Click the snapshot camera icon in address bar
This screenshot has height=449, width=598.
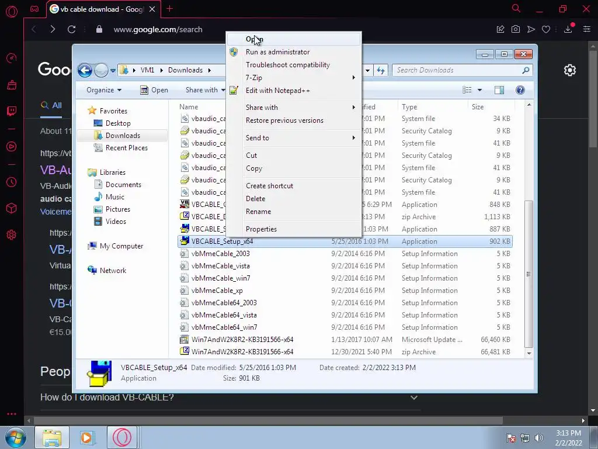click(516, 29)
